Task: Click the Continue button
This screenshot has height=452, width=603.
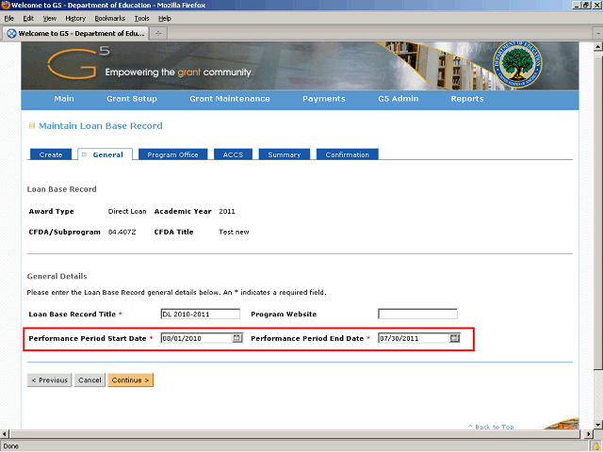Action: (130, 380)
